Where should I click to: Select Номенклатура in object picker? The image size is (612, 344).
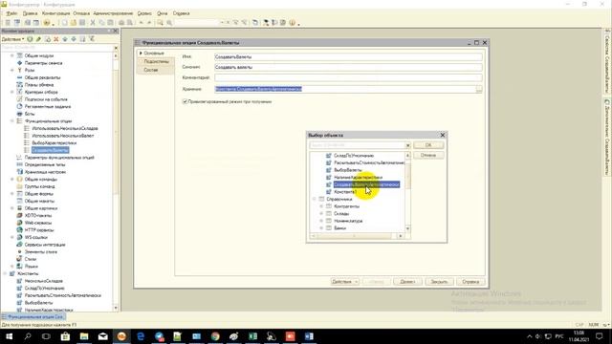tap(348, 221)
